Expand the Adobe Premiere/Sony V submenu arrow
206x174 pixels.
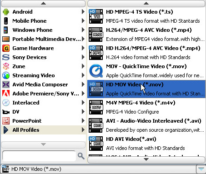point(83,94)
